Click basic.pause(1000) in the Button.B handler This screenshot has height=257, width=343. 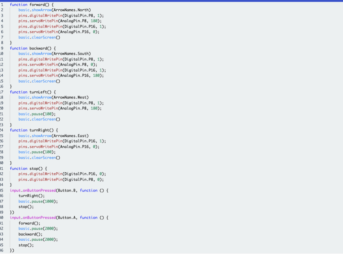click(x=37, y=201)
